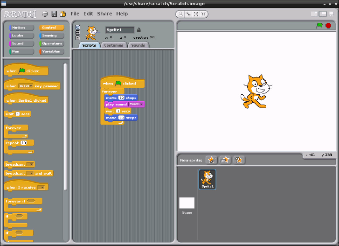Select the shrink sprite tool
Image resolution: width=339 pixels, height=246 pixels.
click(x=203, y=14)
